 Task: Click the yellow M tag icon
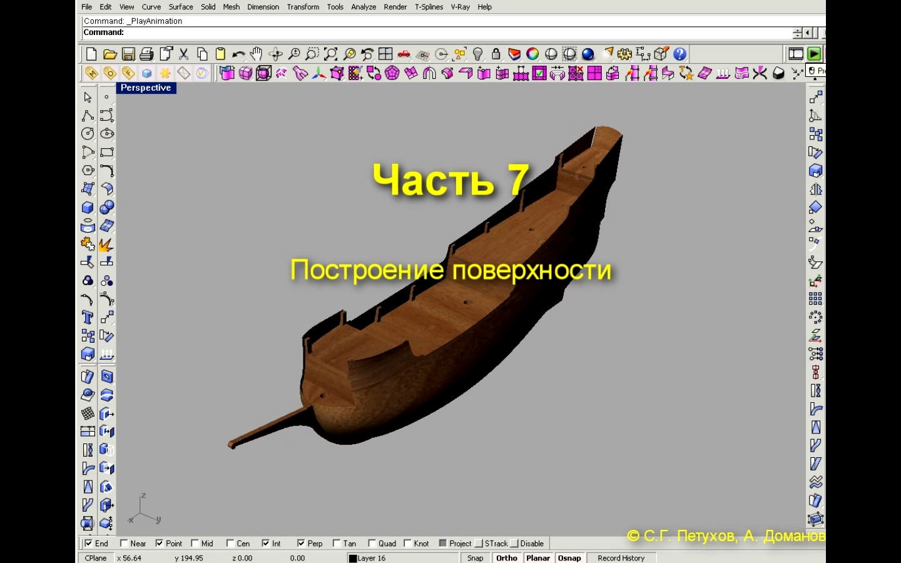pos(91,73)
